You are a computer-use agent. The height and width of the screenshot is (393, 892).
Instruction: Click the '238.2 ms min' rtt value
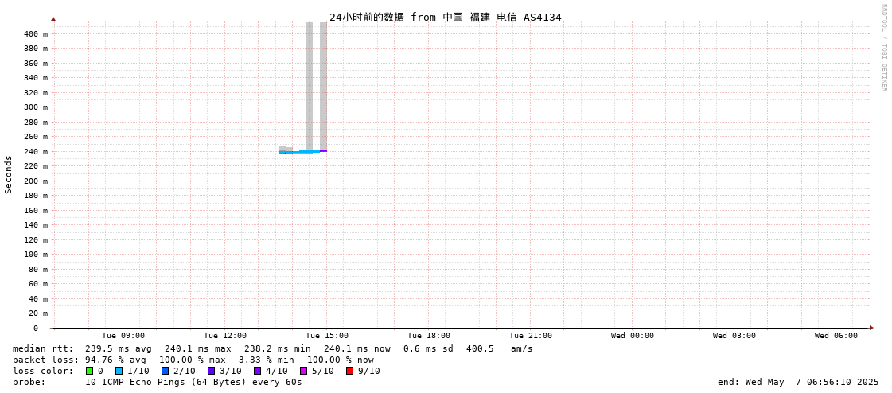(278, 348)
